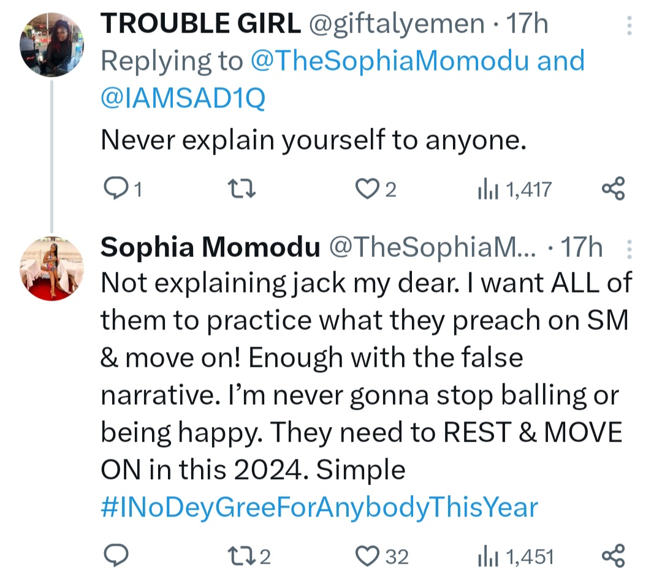Select the @IAMSAD1Q mention
Image resolution: width=662 pixels, height=581 pixels.
click(x=184, y=98)
